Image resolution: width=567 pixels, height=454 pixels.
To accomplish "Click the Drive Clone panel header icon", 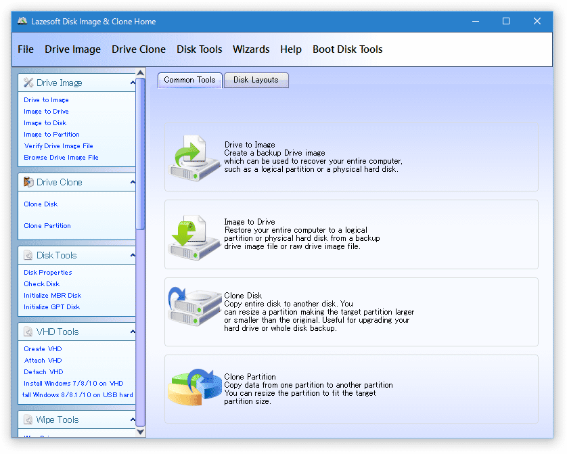I will (x=28, y=182).
